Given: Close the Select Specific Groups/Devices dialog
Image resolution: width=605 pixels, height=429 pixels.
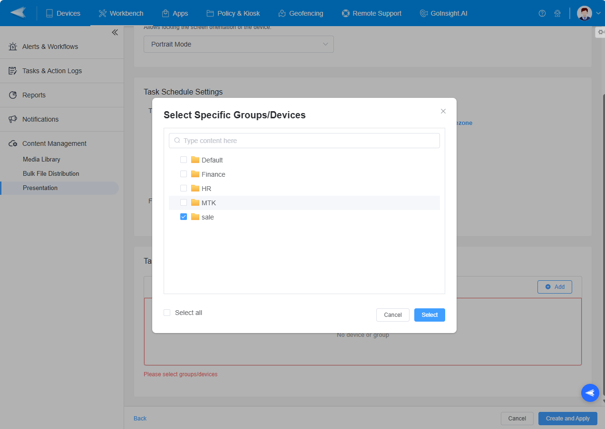Looking at the screenshot, I should 443,111.
